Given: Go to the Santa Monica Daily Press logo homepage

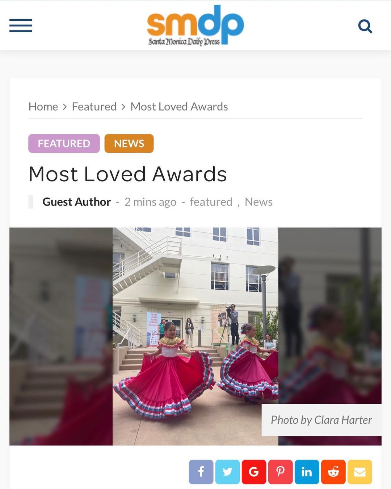Looking at the screenshot, I should coord(195,25).
